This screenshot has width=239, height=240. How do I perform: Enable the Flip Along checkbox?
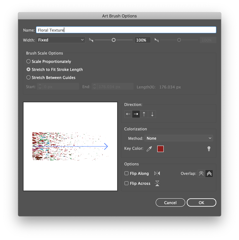(x=126, y=173)
